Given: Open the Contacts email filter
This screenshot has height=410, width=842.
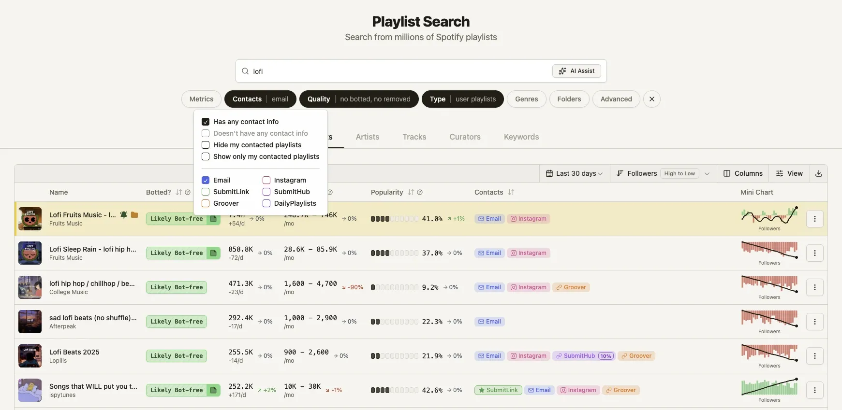Looking at the screenshot, I should pos(260,99).
